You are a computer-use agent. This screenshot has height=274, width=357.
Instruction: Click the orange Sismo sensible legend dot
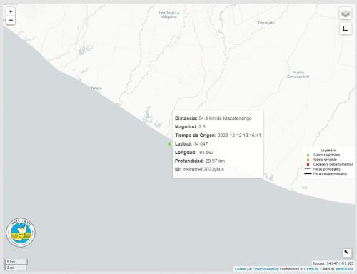click(x=308, y=160)
